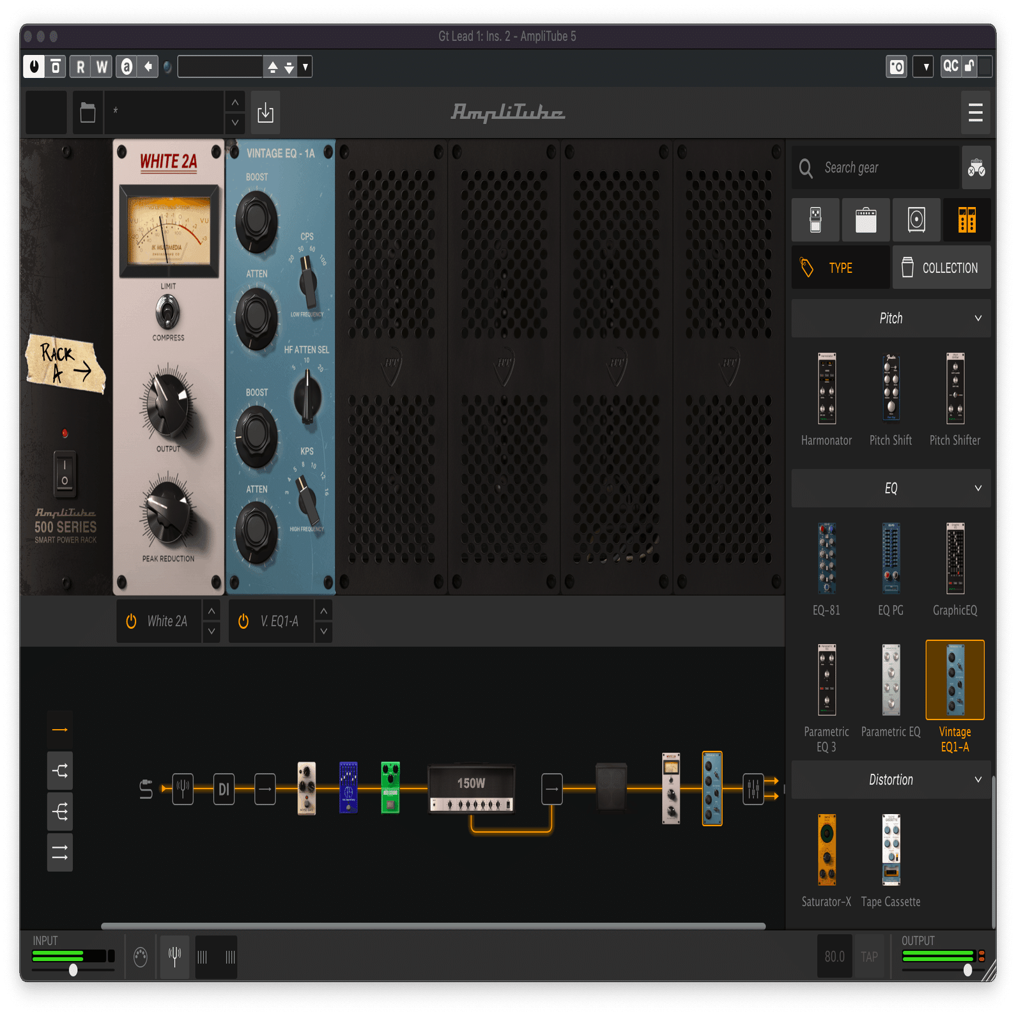Click the save preset download icon
1016x1016 pixels.
[x=265, y=113]
